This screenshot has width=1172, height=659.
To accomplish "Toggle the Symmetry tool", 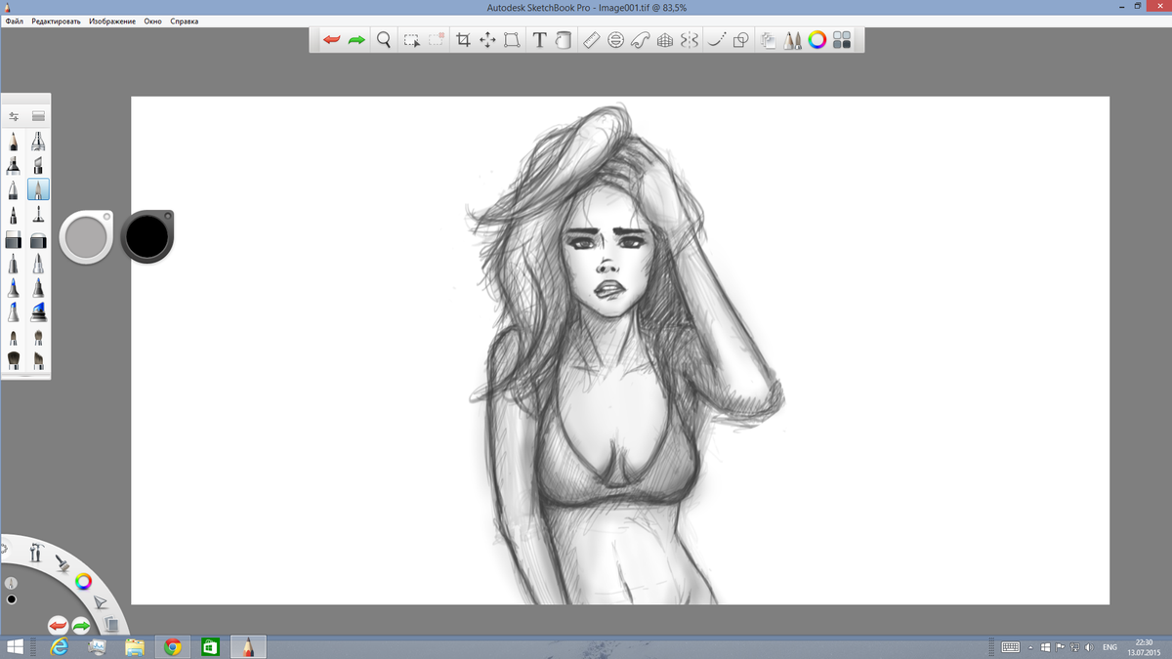I will tap(690, 40).
